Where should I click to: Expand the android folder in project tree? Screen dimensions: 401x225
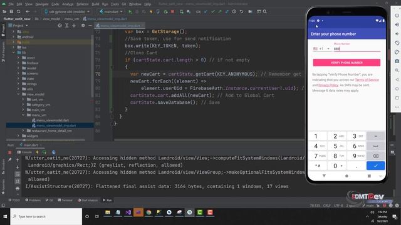coord(14,37)
